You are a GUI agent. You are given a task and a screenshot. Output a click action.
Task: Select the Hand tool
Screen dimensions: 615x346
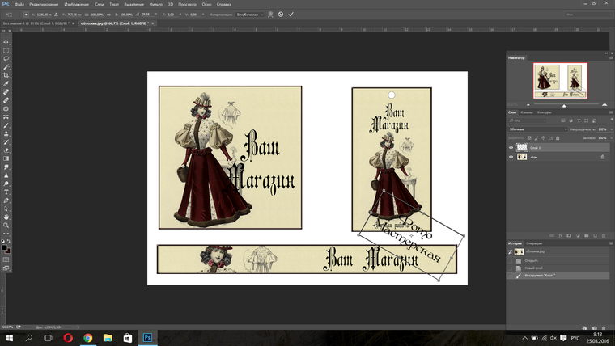6,217
